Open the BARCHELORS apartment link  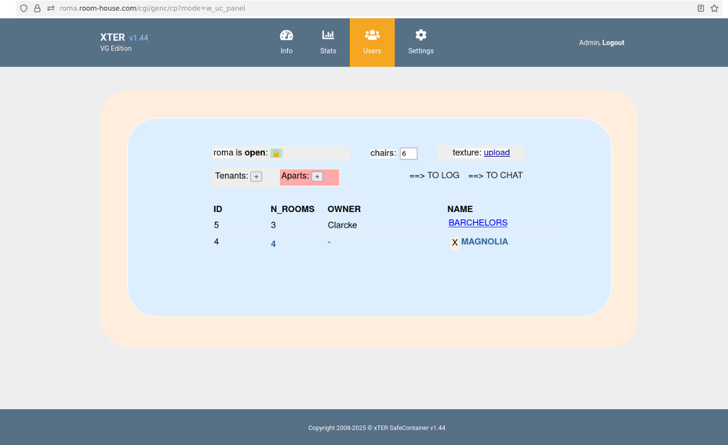pyautogui.click(x=478, y=223)
